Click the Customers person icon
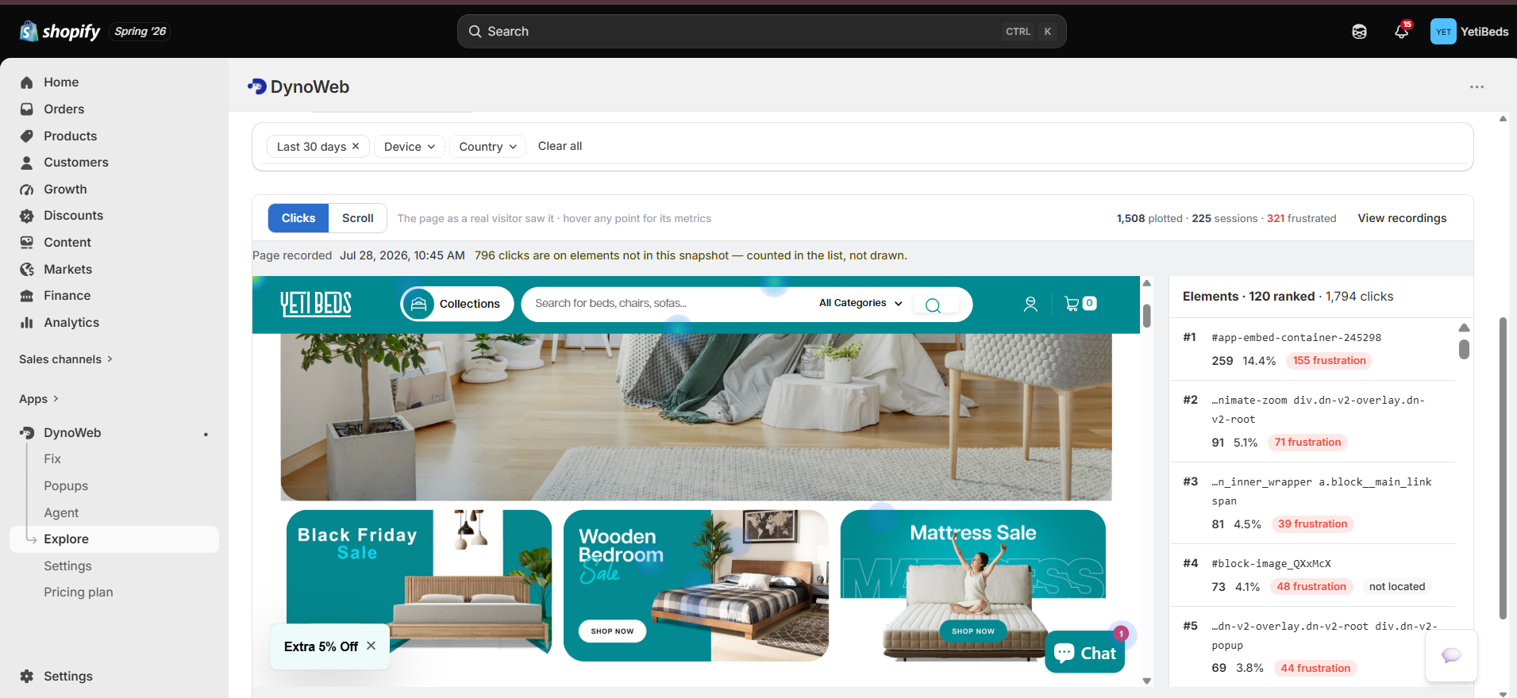The height and width of the screenshot is (698, 1517). click(x=27, y=163)
